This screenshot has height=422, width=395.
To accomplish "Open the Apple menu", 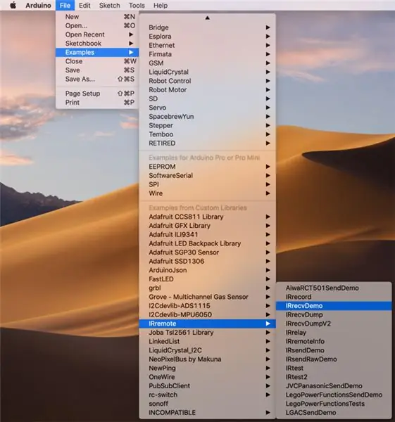I will click(x=13, y=5).
